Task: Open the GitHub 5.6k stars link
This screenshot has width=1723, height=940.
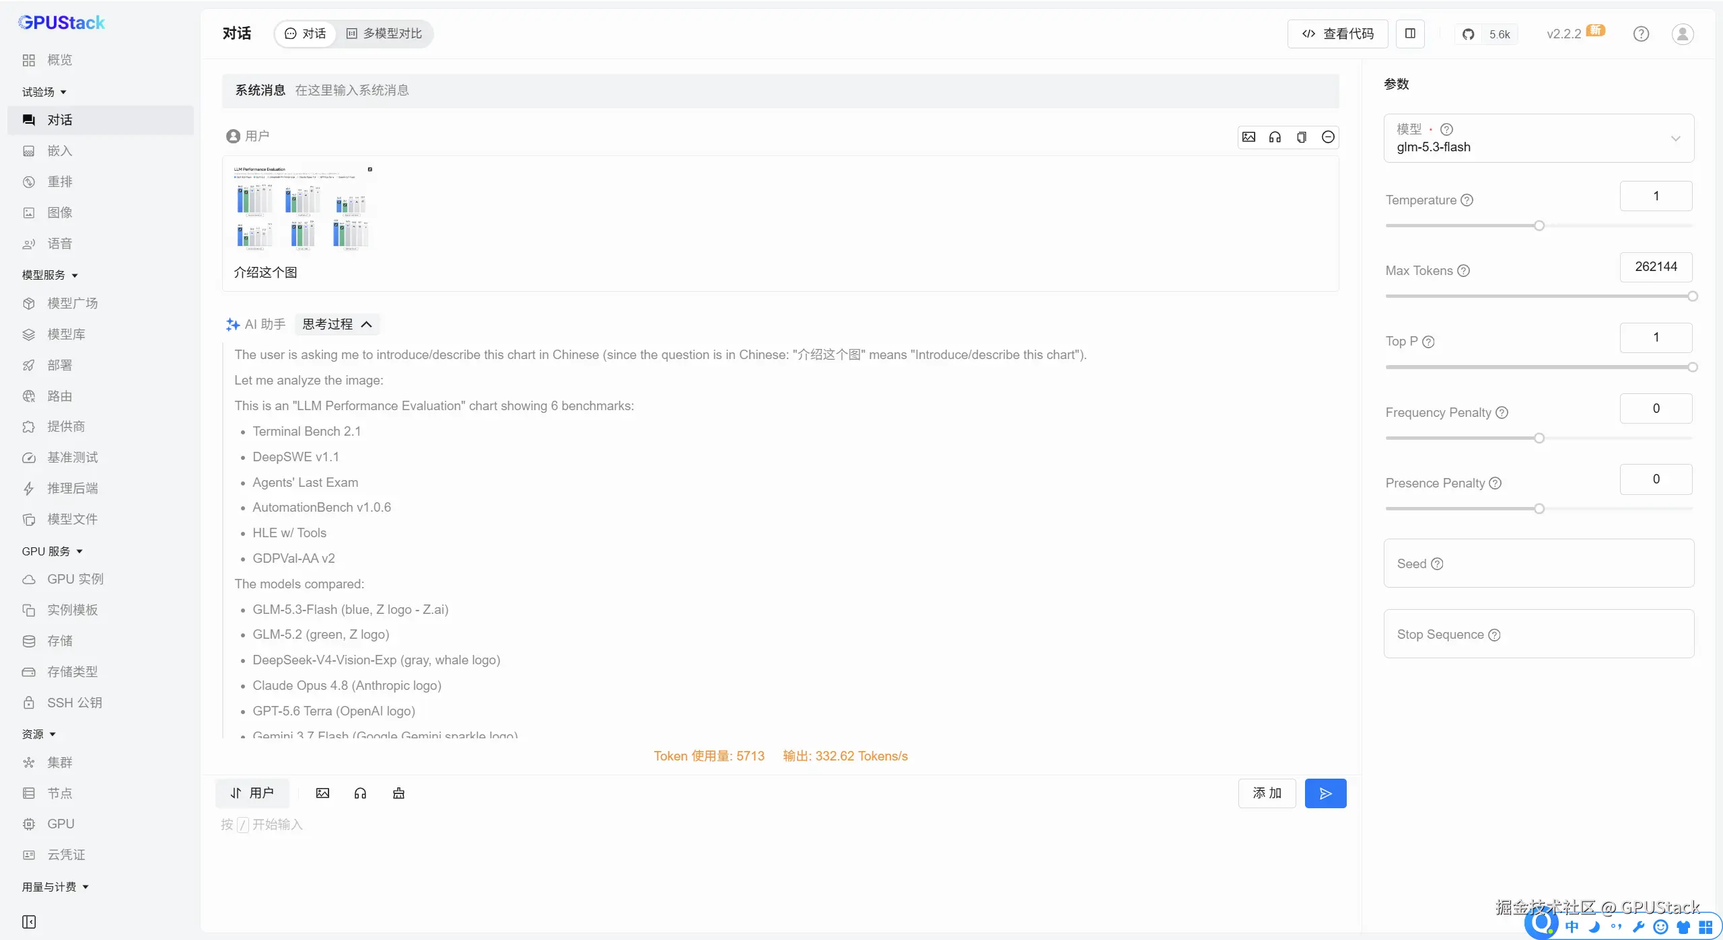Action: tap(1486, 34)
